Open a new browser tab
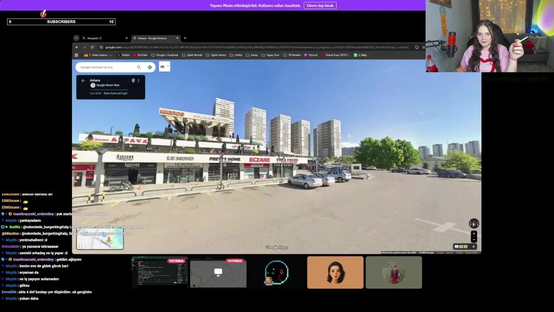The width and height of the screenshot is (554, 312). (185, 38)
